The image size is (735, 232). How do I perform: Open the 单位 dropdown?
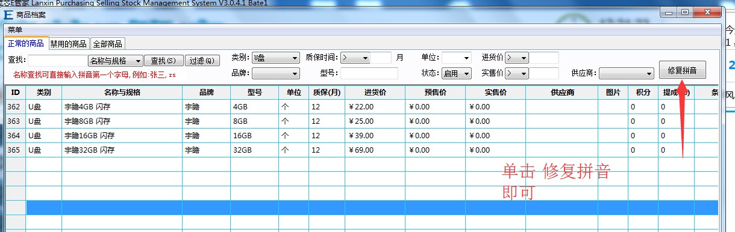456,58
